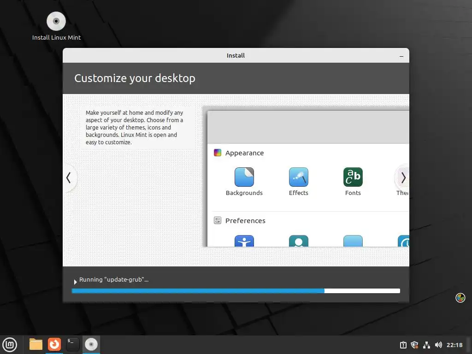Screen dimensions: 472x354
Task: Open the update manager shield icon
Action: (x=414, y=345)
